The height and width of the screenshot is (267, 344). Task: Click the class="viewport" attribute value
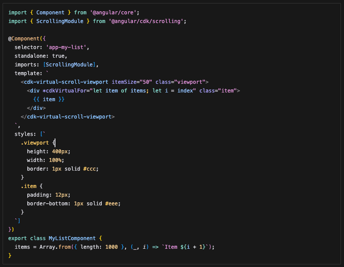190,82
